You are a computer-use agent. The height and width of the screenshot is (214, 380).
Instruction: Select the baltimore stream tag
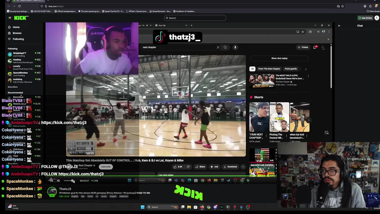(124, 196)
